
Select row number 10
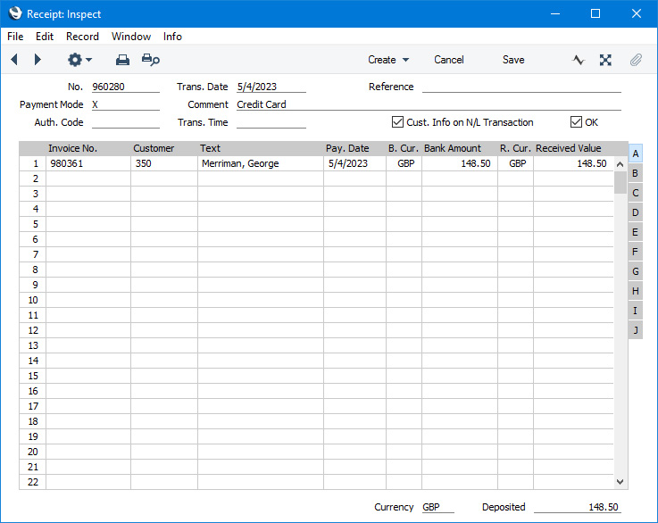33,300
